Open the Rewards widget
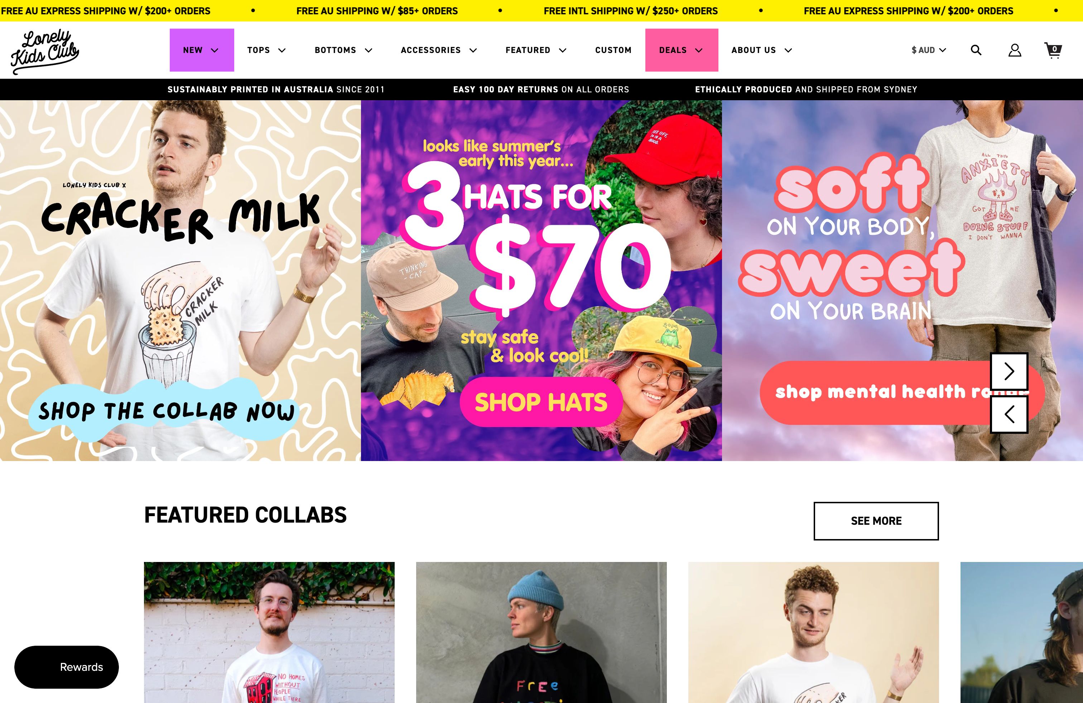Image resolution: width=1083 pixels, height=703 pixels. 67,667
